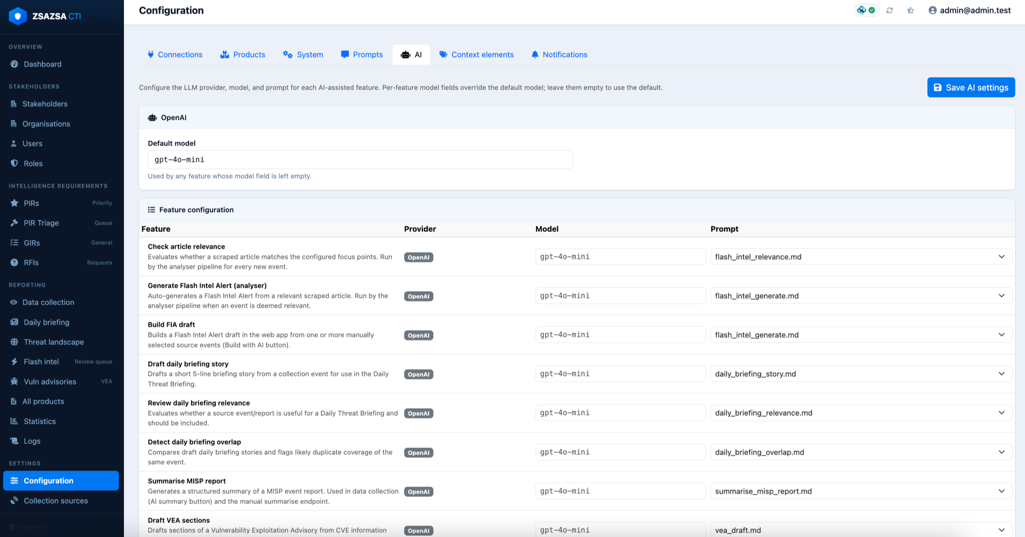The height and width of the screenshot is (537, 1025).
Task: Click the PIRs star icon
Action: 14,203
